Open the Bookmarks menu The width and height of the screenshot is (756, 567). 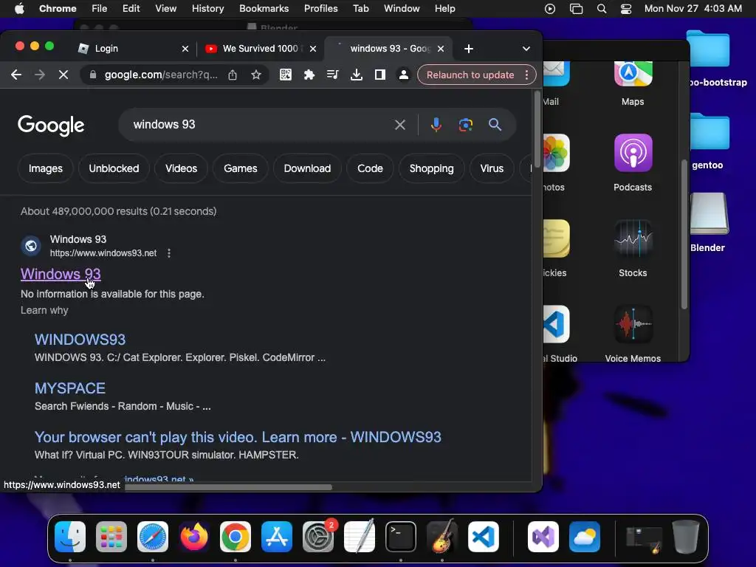click(x=264, y=9)
